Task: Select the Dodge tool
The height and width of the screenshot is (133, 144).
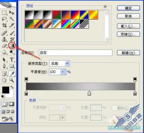Action: (x=12, y=52)
